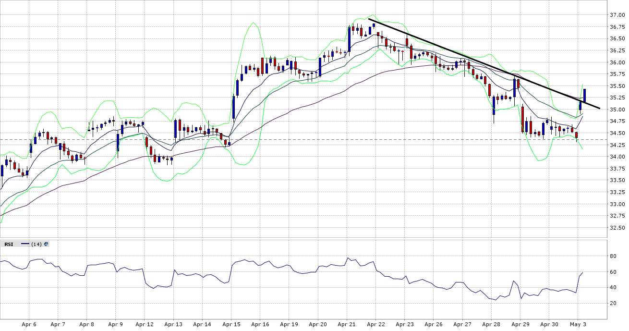Click the (14) RSI period value

pyautogui.click(x=36, y=244)
